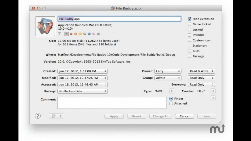Screen dimensions: 251x141
Task: Open the File Buddy icon action popup
Action: pos(56,116)
